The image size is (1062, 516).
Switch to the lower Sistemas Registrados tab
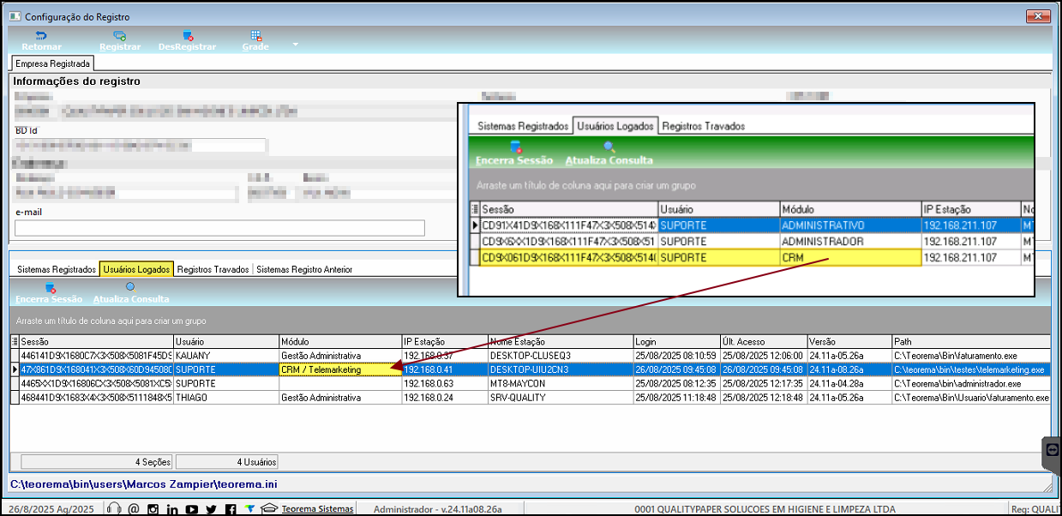(x=57, y=269)
